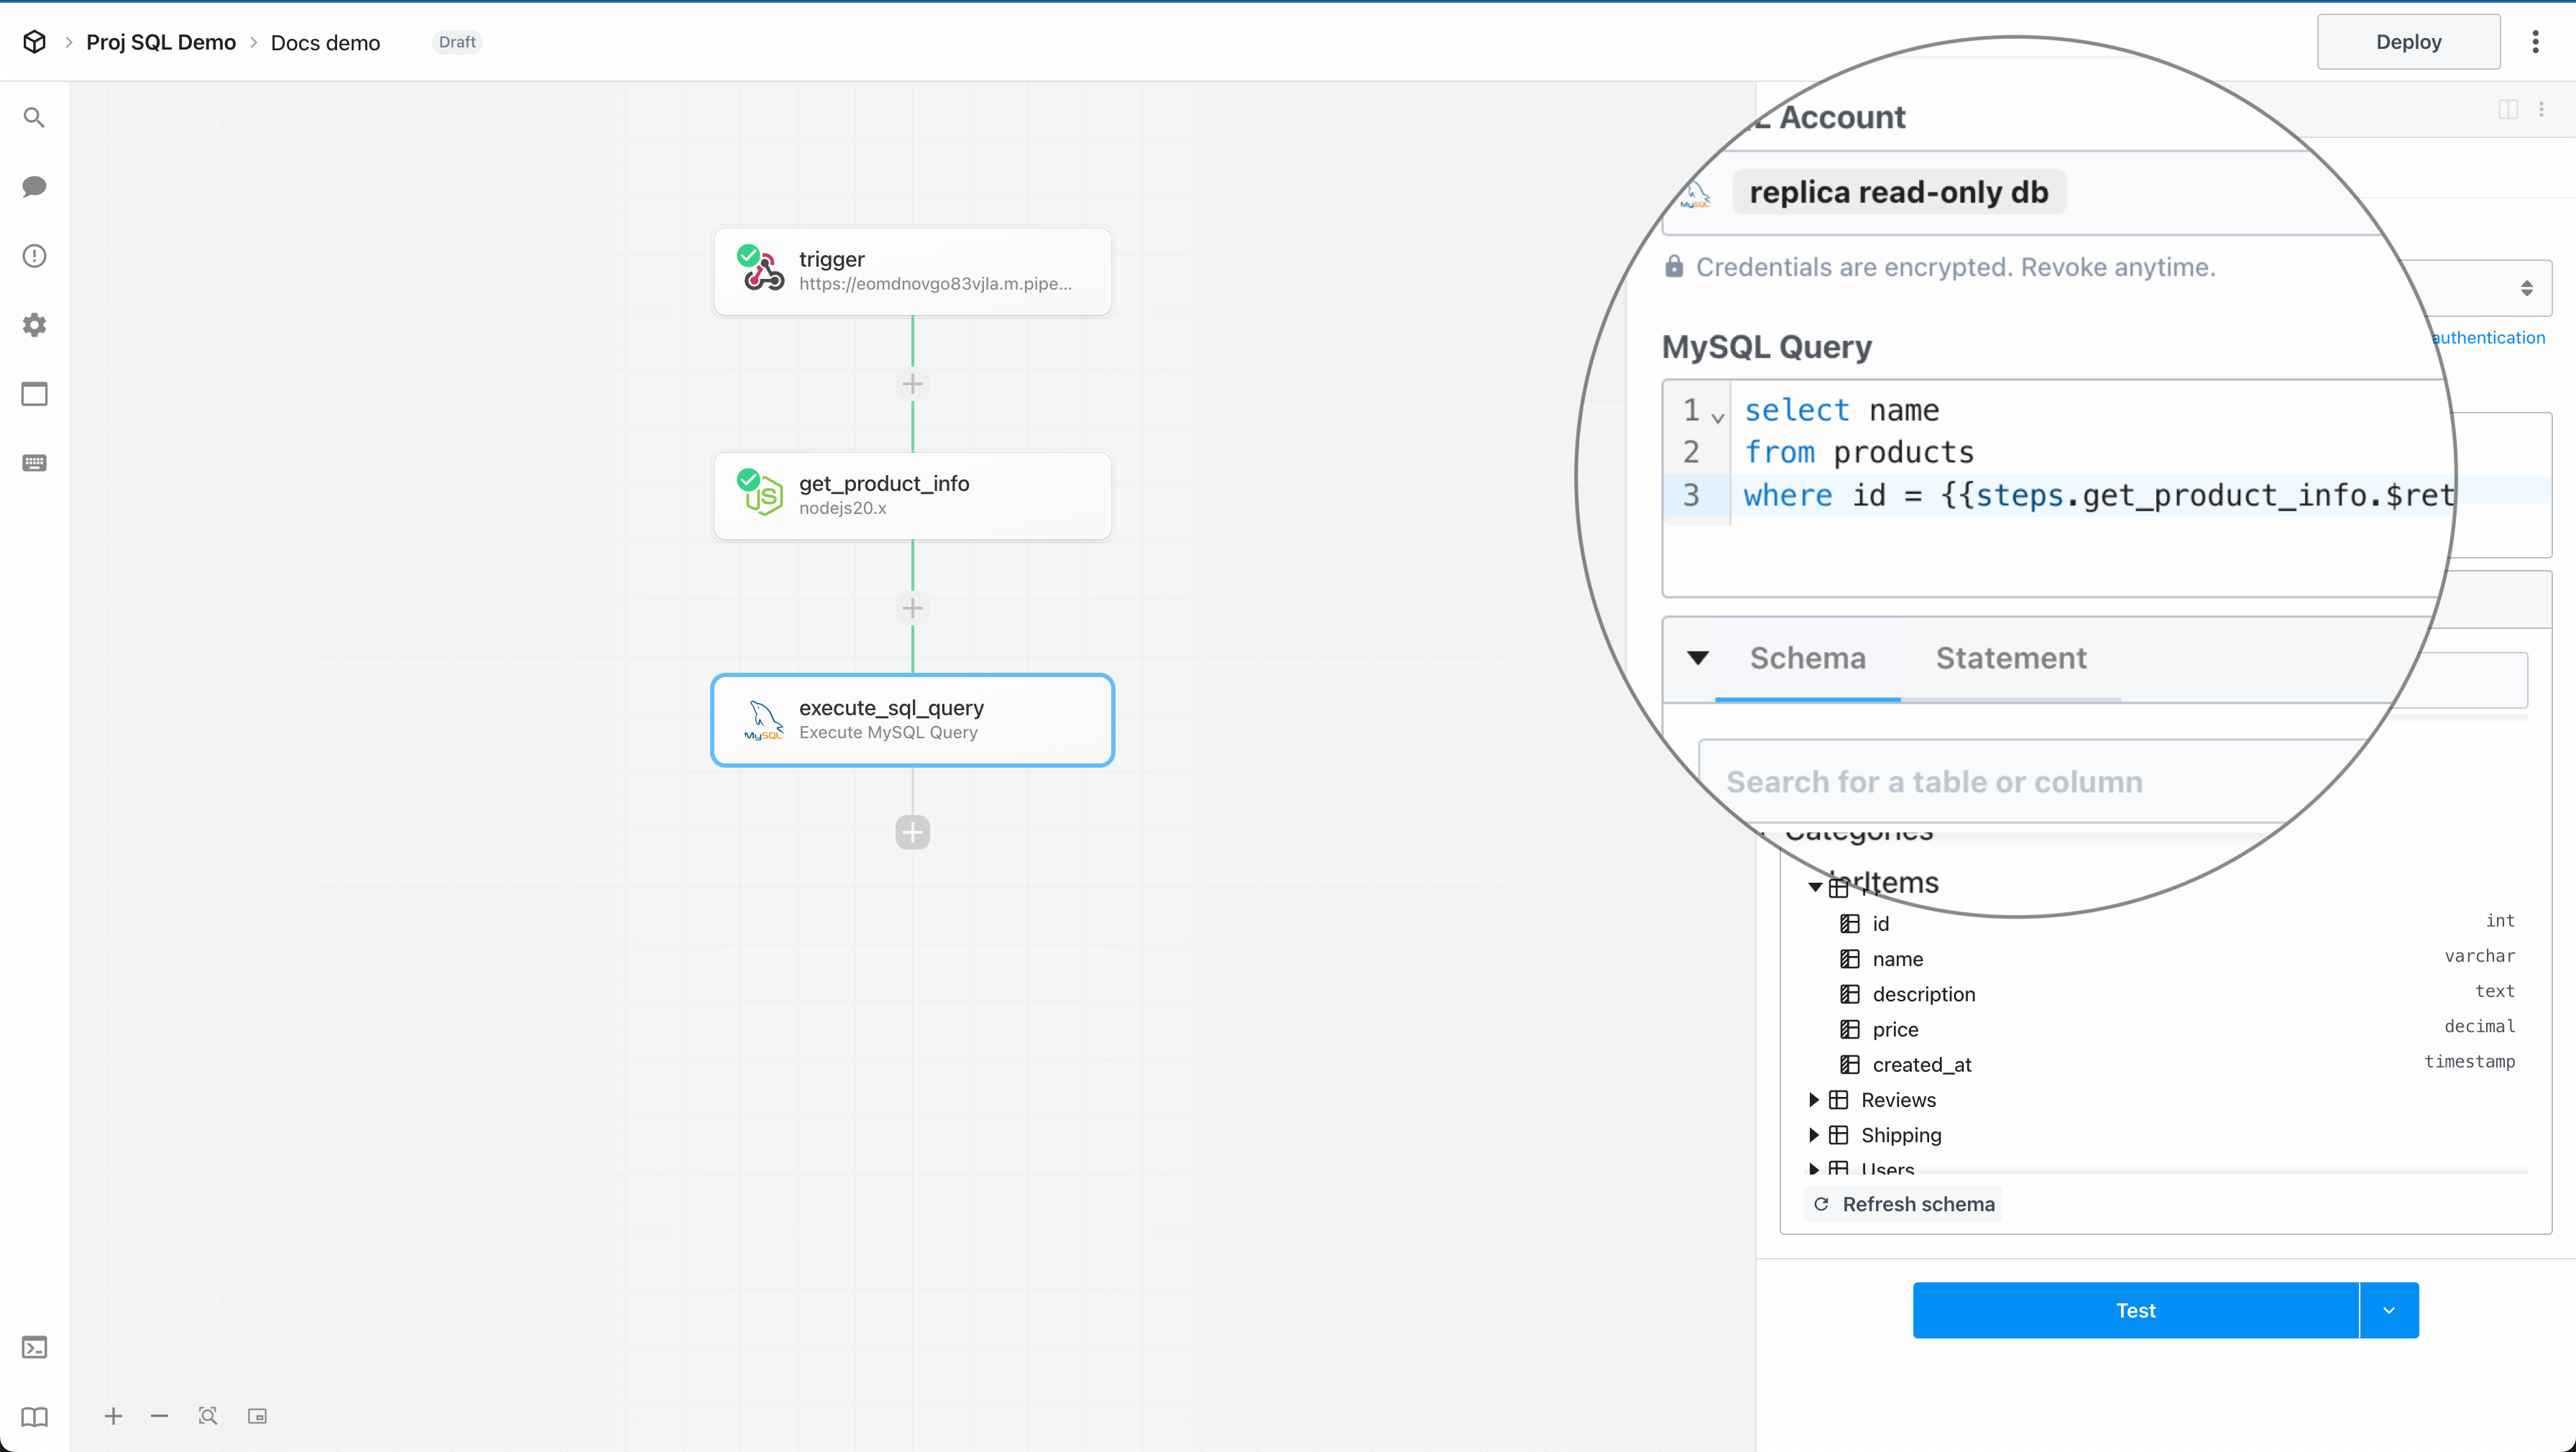2576x1452 pixels.
Task: Select the execute_sql_query step node
Action: [x=912, y=720]
